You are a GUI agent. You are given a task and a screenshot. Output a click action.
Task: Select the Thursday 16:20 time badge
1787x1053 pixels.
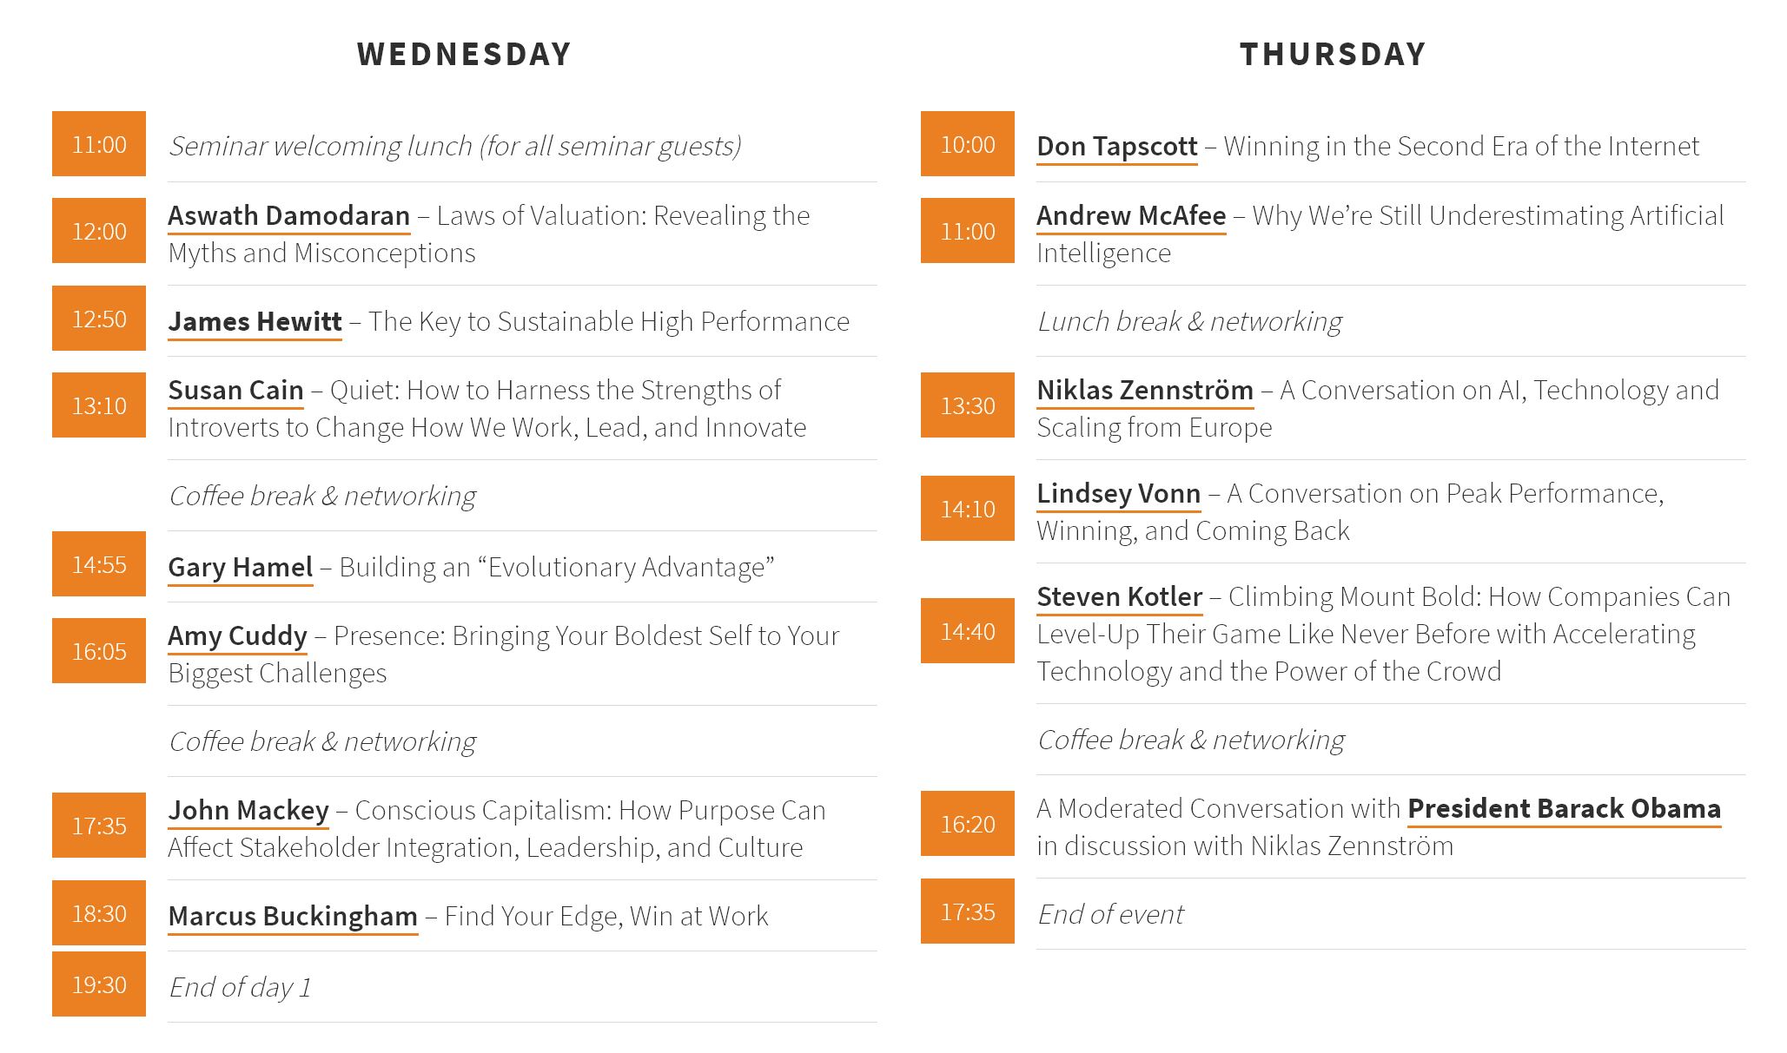[968, 824]
